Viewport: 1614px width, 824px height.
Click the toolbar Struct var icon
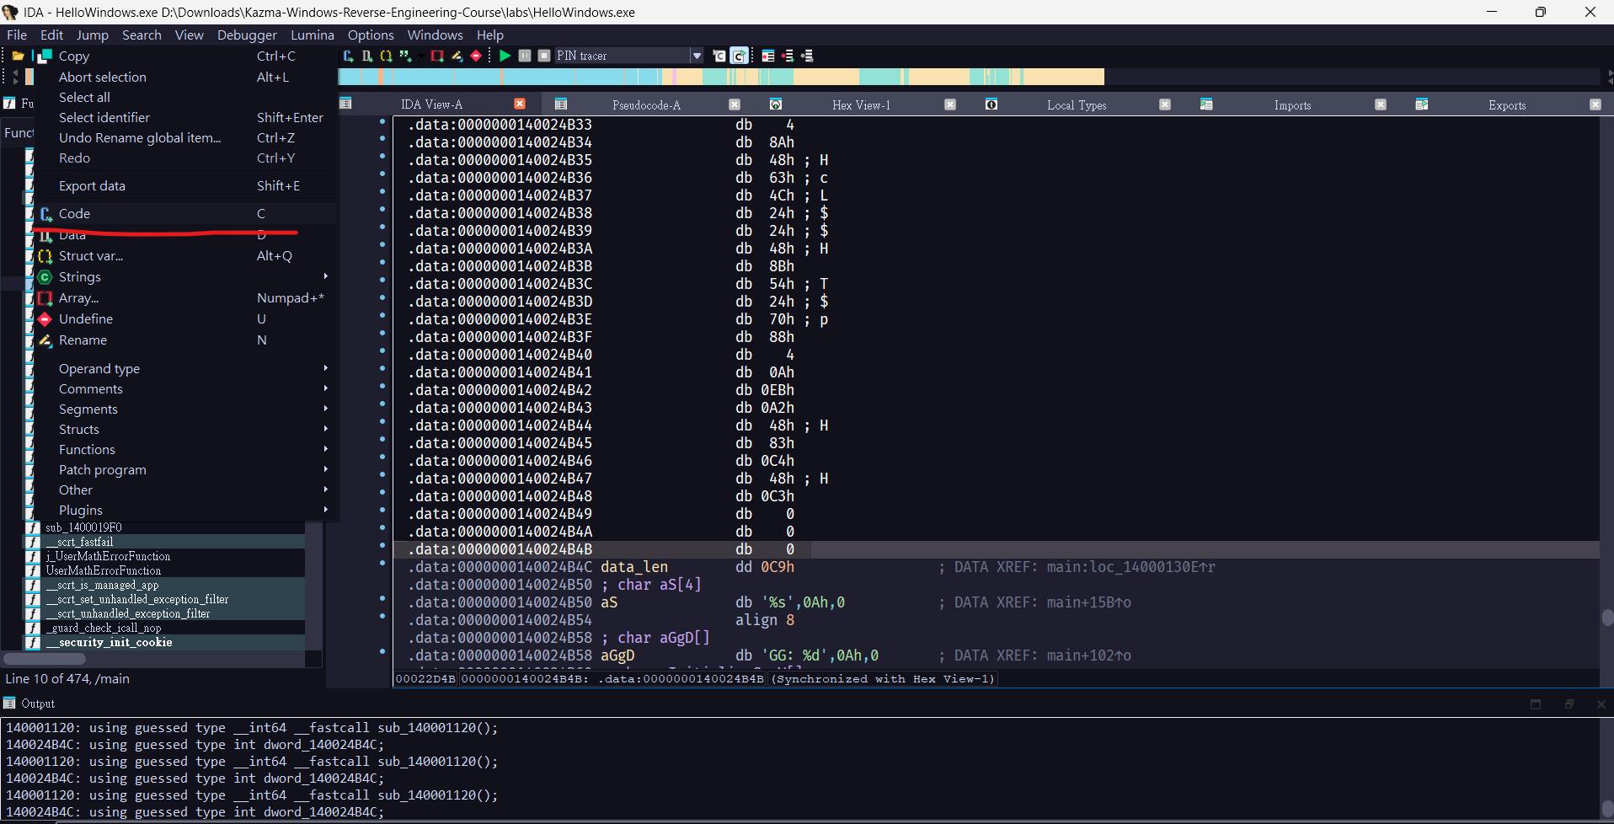(386, 56)
